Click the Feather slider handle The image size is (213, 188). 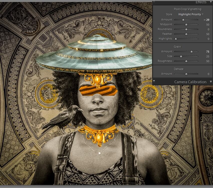[x=186, y=34]
